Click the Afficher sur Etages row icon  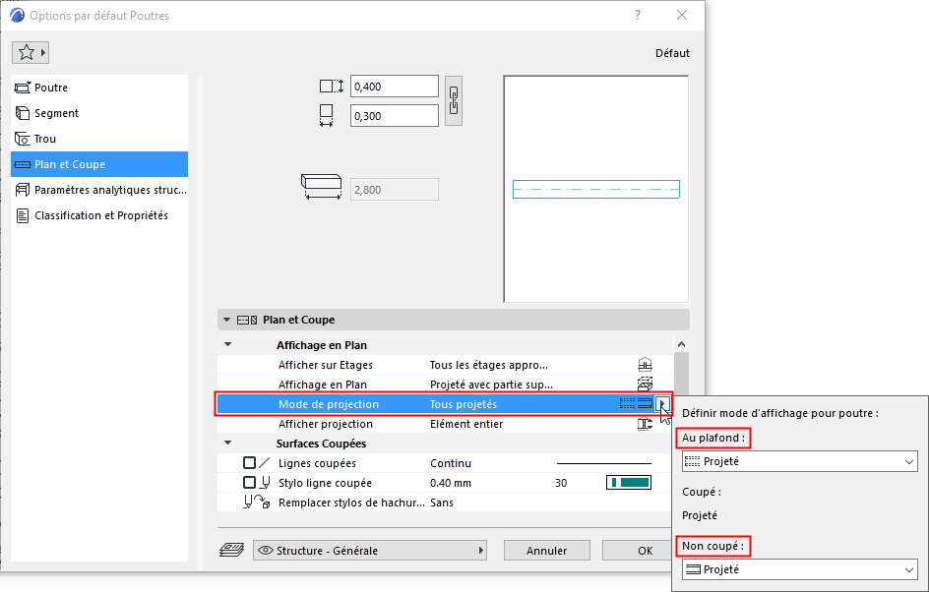[x=645, y=365]
